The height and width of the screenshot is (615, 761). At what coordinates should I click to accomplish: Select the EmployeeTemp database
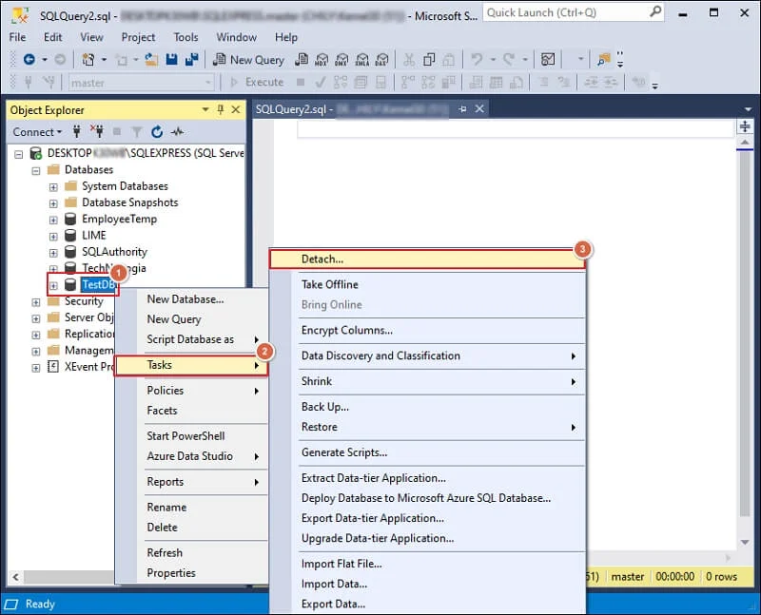pyautogui.click(x=120, y=220)
